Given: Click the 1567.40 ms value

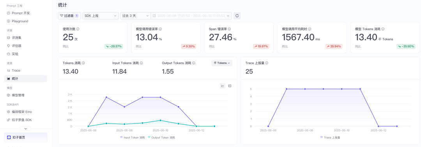Looking at the screenshot, I should [x=301, y=37].
